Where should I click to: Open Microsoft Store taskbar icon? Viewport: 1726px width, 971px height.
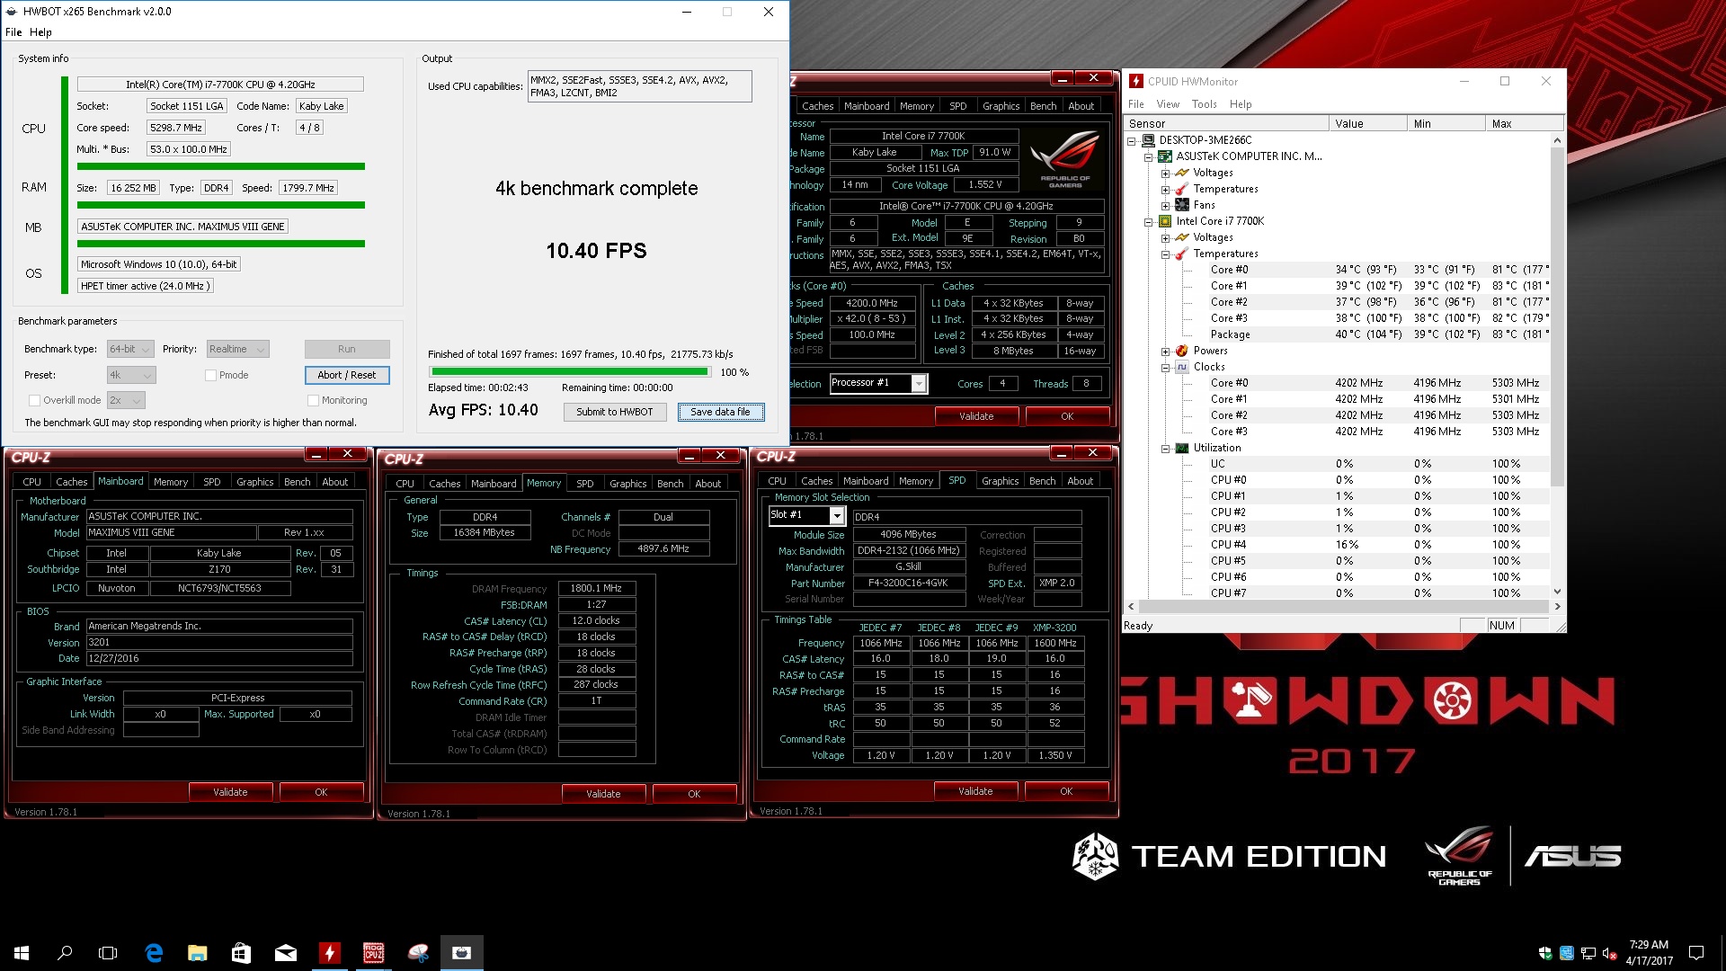pyautogui.click(x=241, y=952)
